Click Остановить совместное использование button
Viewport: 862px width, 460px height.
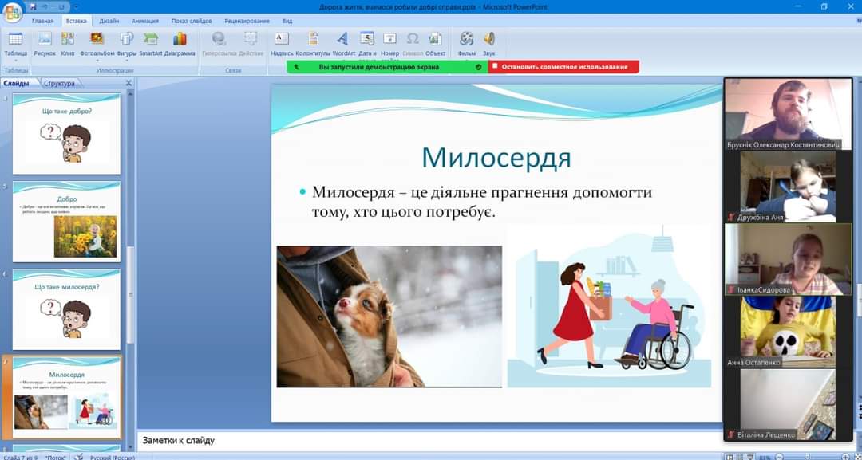(563, 66)
